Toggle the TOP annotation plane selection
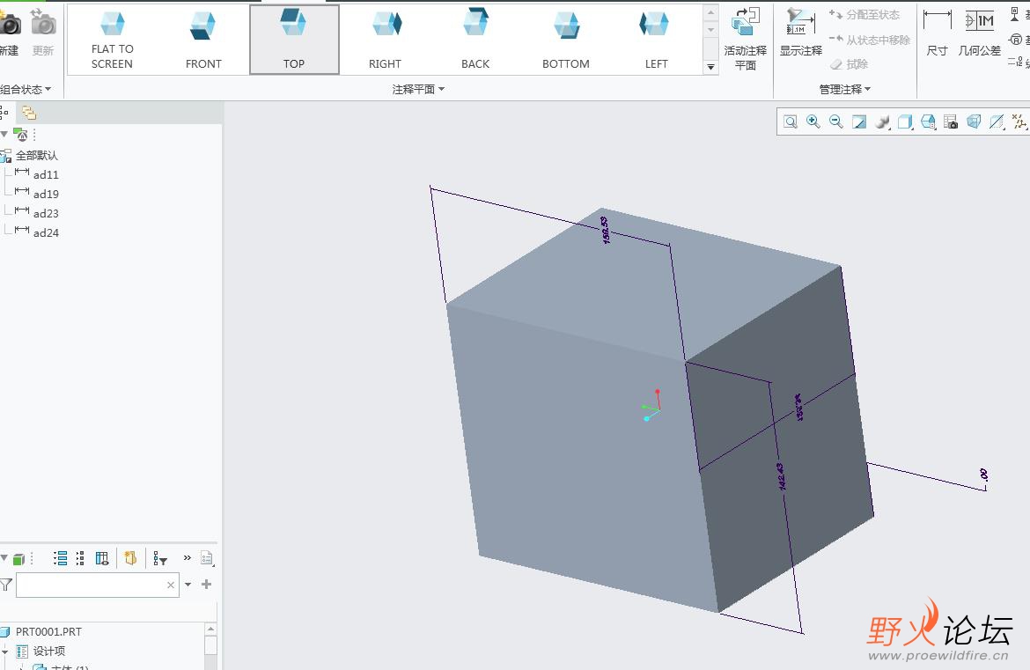Viewport: 1030px width, 670px height. tap(294, 40)
